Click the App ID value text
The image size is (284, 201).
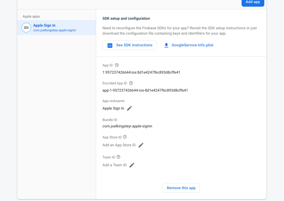(x=141, y=72)
